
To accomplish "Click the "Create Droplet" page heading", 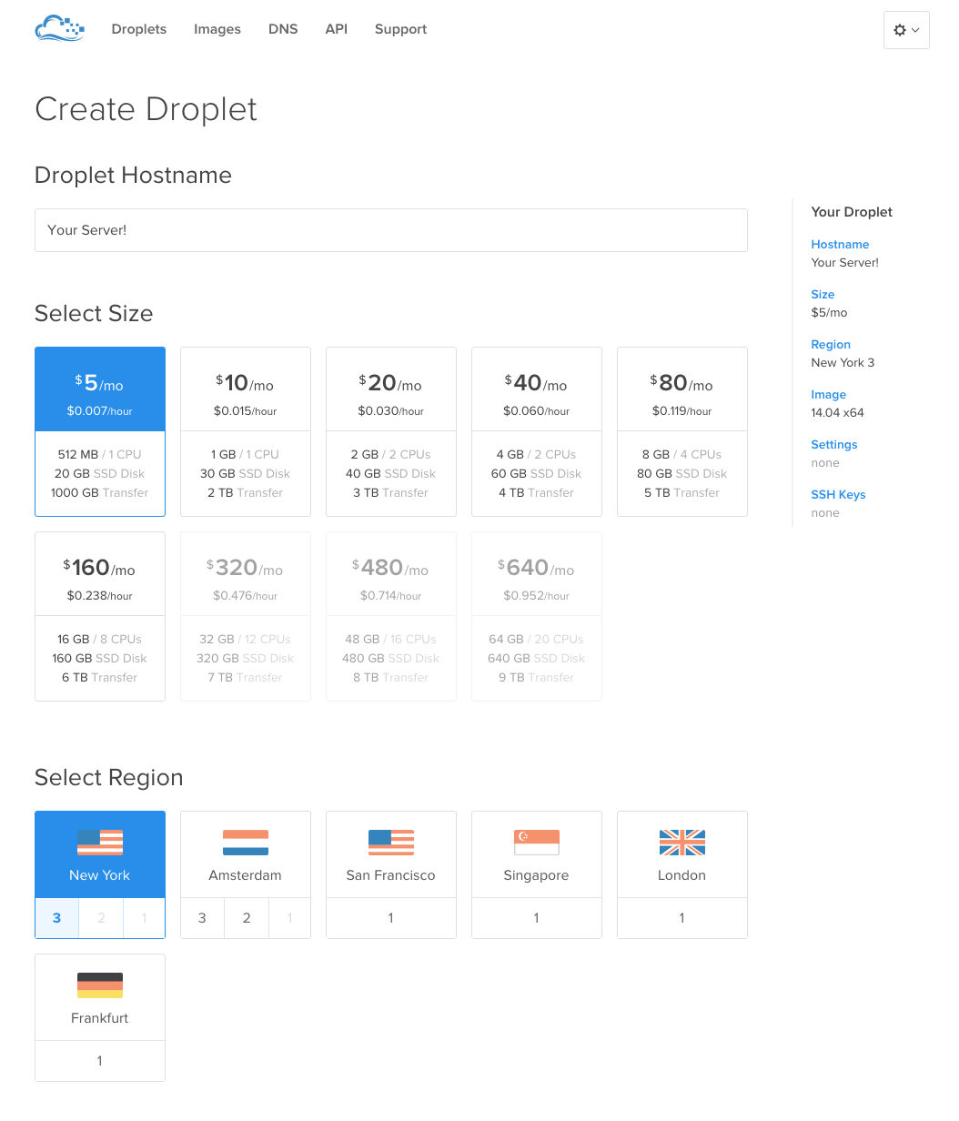I will pos(146,109).
